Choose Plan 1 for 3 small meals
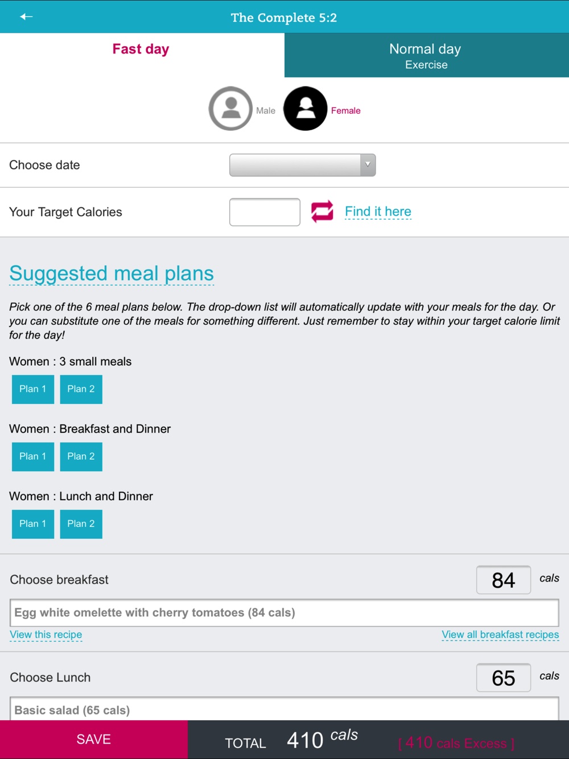569x759 pixels. pos(33,389)
